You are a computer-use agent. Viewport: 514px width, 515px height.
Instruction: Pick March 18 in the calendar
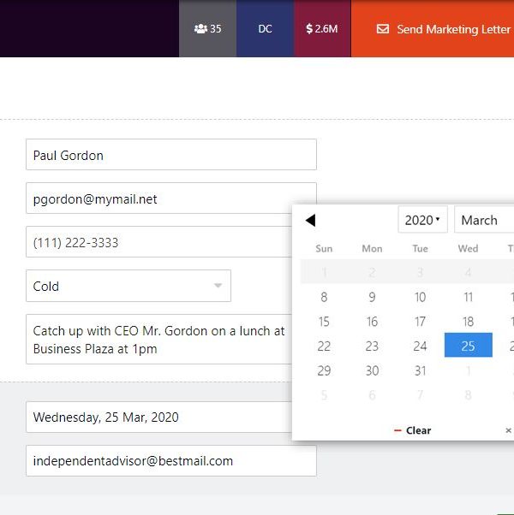click(468, 322)
